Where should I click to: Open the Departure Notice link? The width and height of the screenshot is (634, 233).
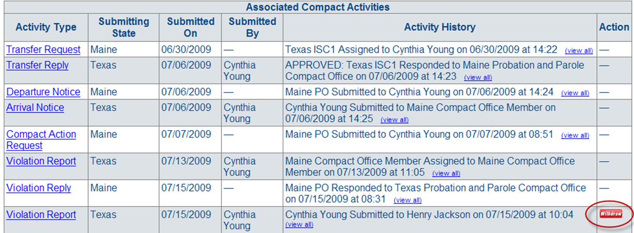44,92
